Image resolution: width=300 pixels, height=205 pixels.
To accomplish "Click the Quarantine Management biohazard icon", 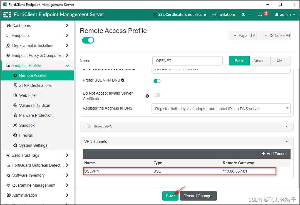I will pos(8,185).
